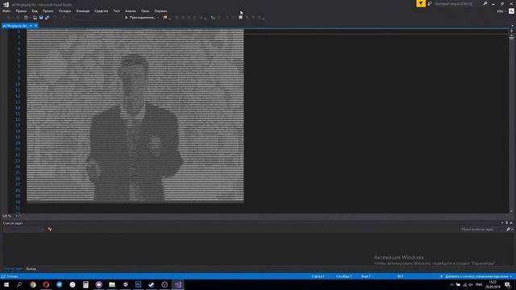
Task: Close the Список задач panel
Action: 511,223
